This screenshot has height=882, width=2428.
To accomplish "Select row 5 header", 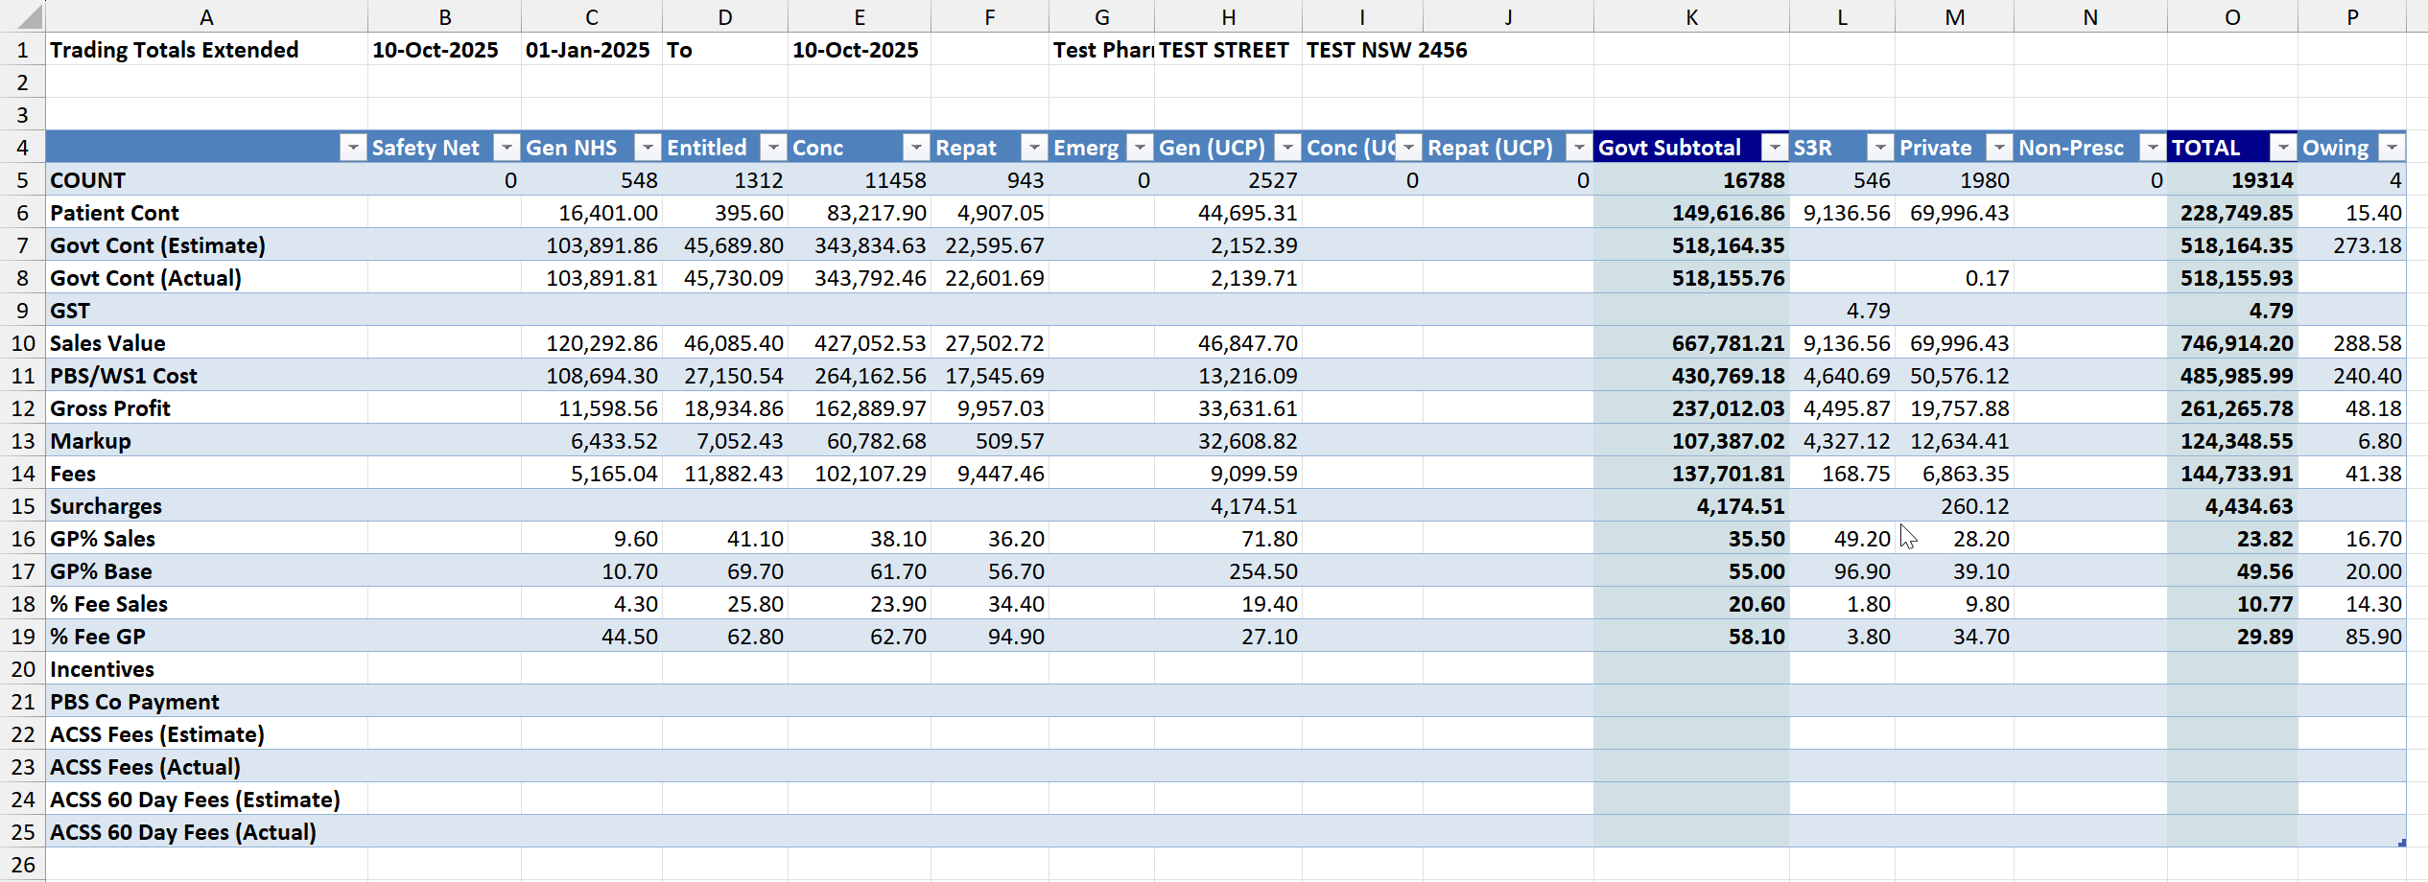I will tap(22, 180).
